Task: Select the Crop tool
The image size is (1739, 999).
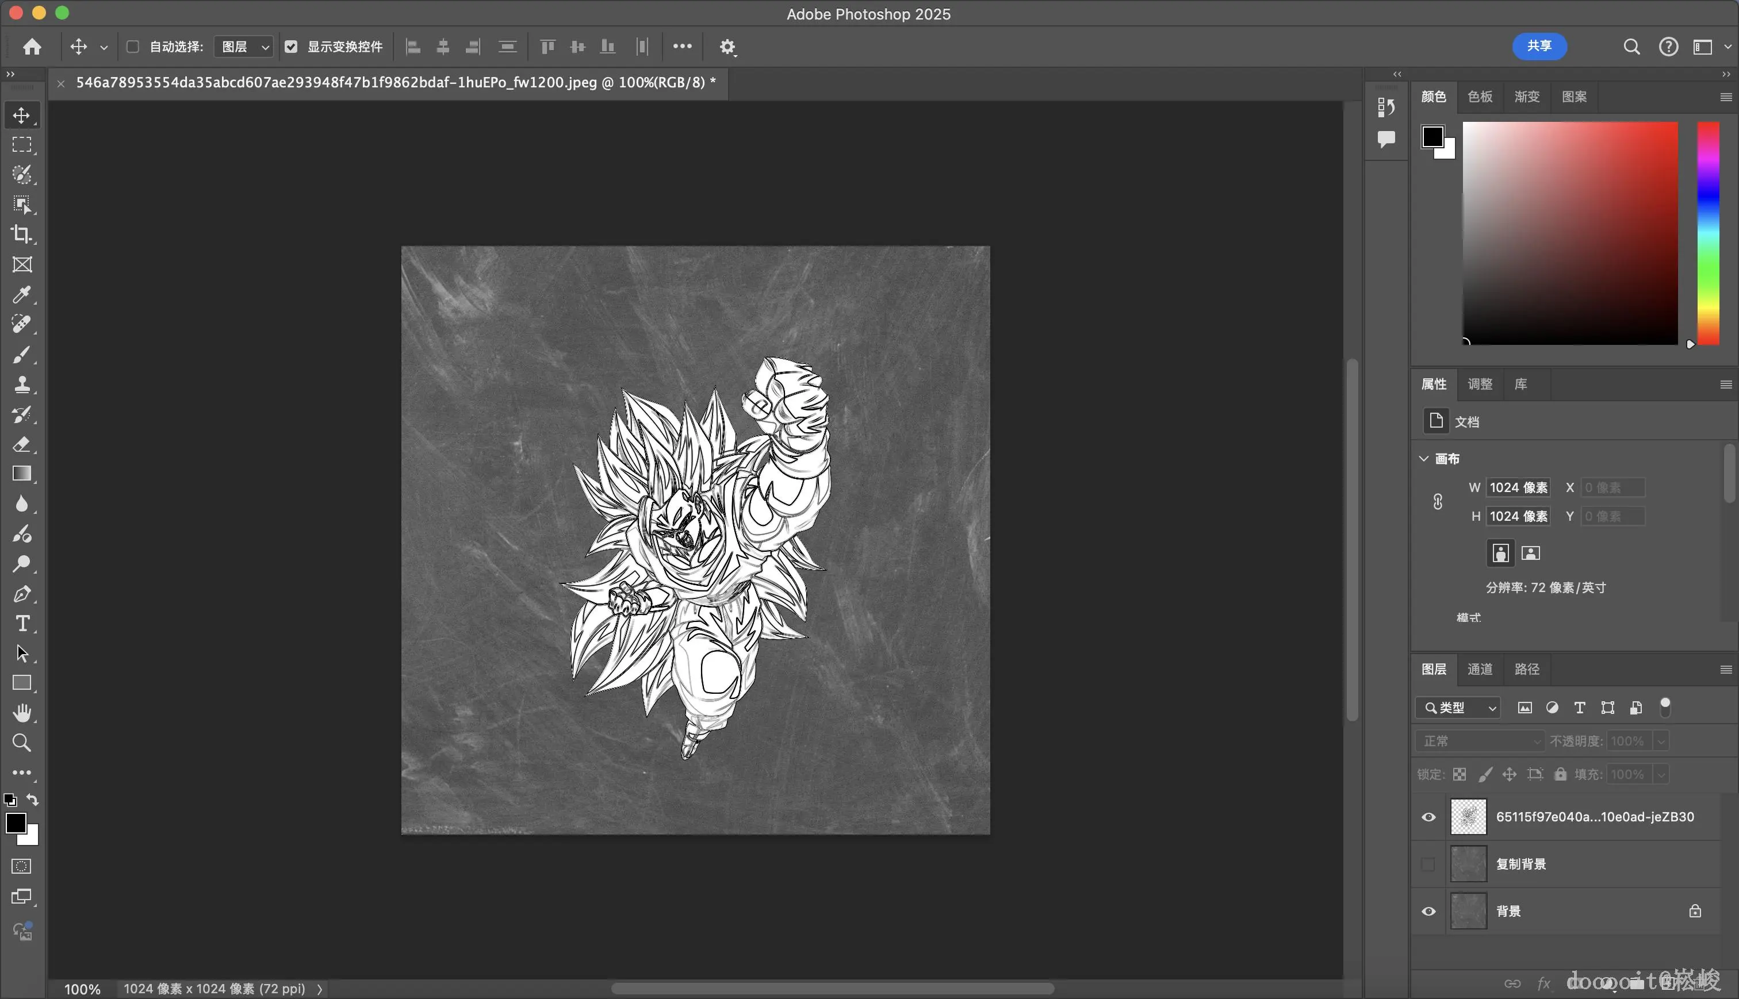Action: pos(21,235)
